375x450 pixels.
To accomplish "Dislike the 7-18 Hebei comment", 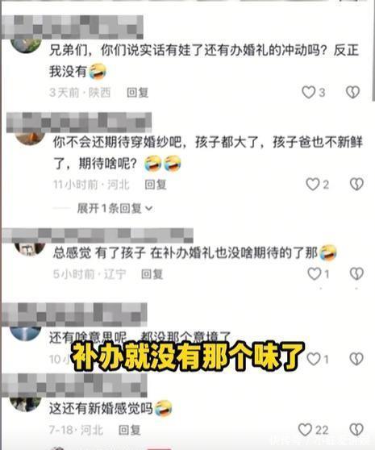I will point(356,430).
